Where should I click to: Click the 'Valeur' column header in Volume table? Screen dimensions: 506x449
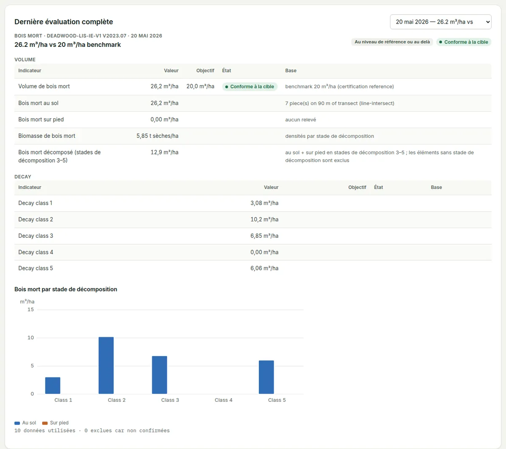tap(171, 71)
